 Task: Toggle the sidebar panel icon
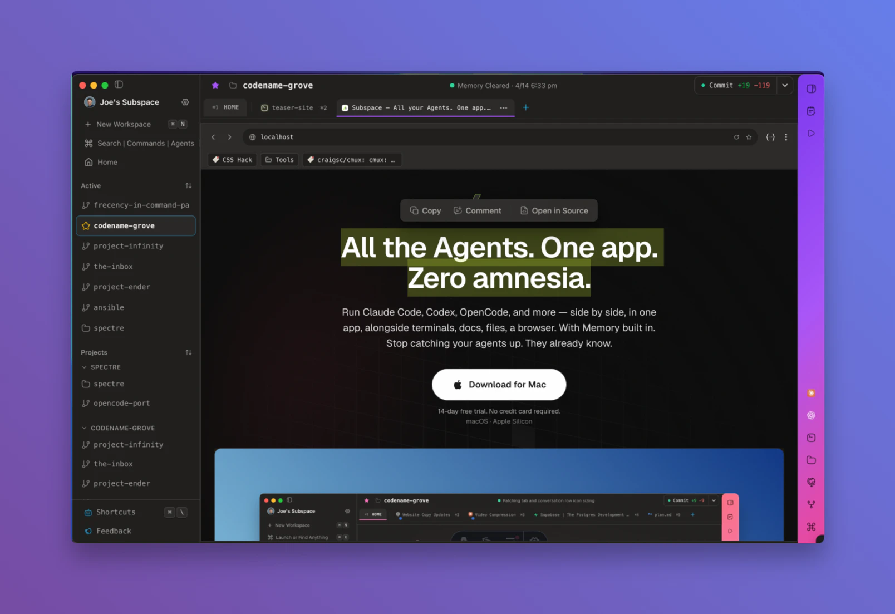(119, 85)
